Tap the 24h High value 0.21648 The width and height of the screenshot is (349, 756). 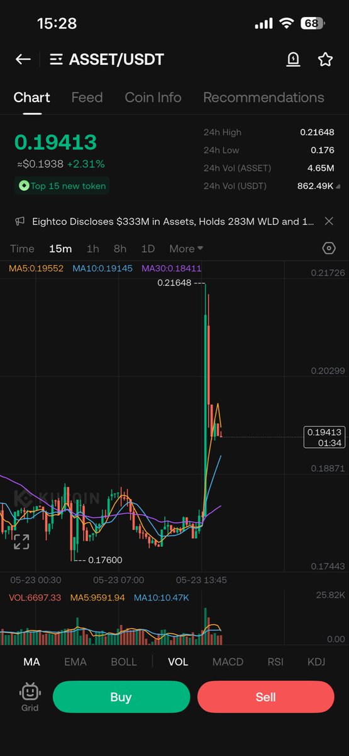[x=317, y=132]
